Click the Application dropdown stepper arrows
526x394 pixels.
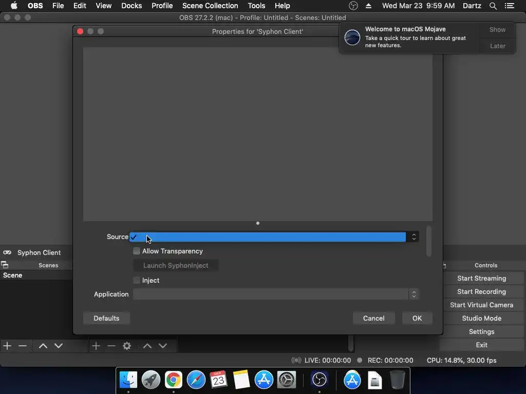coord(414,294)
